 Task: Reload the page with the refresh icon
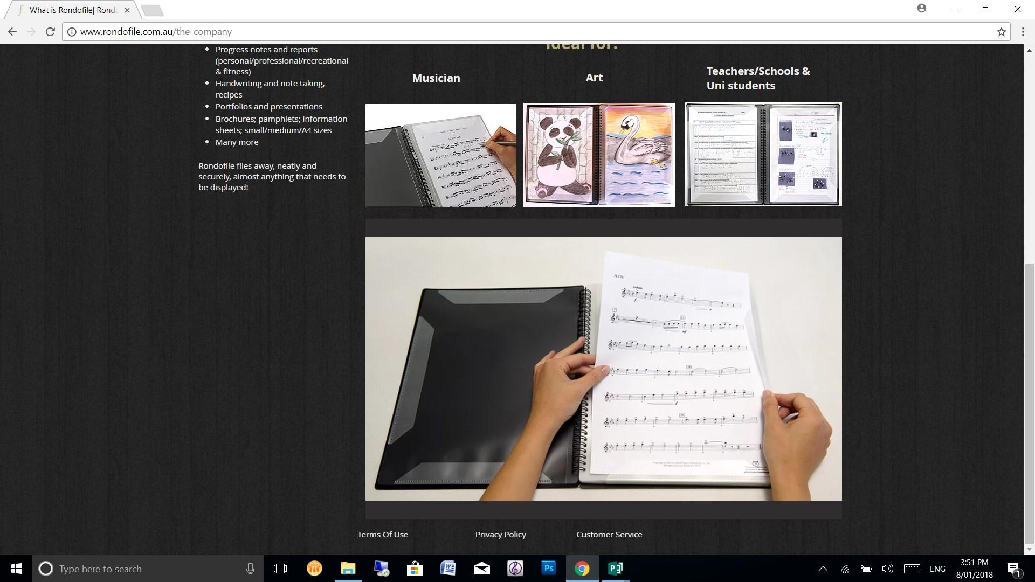(x=50, y=32)
